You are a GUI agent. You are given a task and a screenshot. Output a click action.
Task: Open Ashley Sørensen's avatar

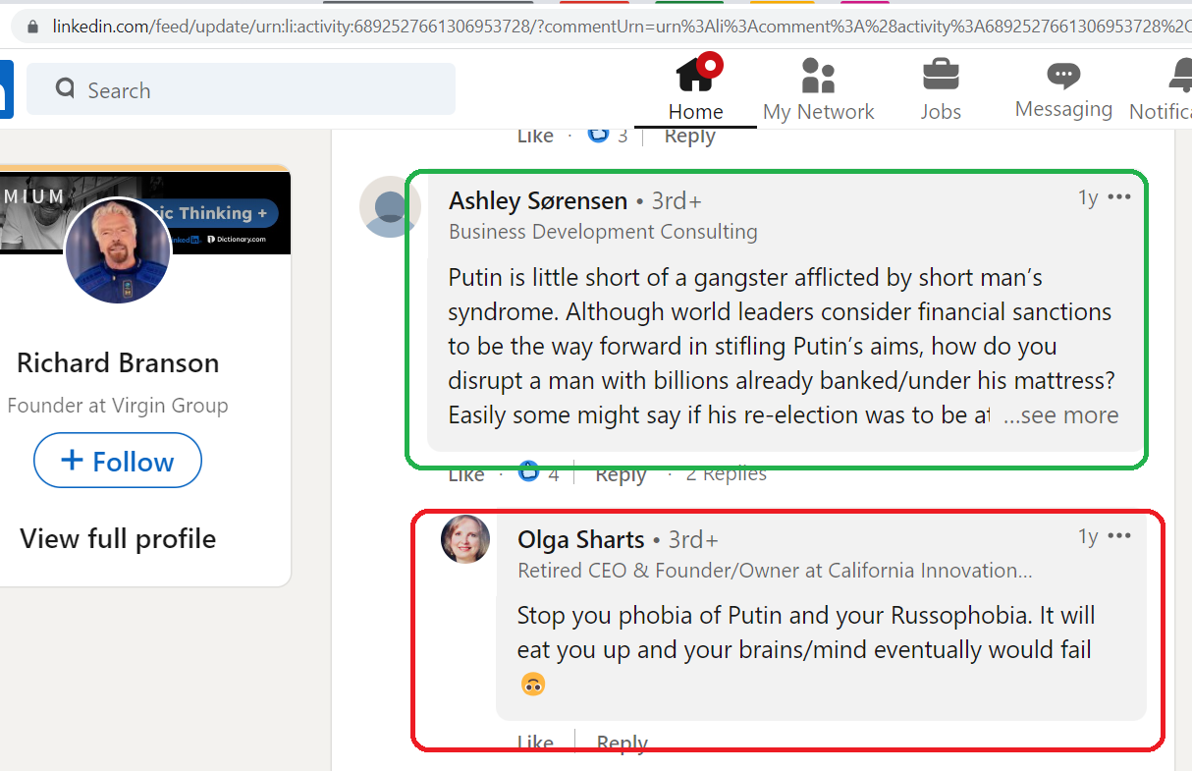[x=390, y=207]
